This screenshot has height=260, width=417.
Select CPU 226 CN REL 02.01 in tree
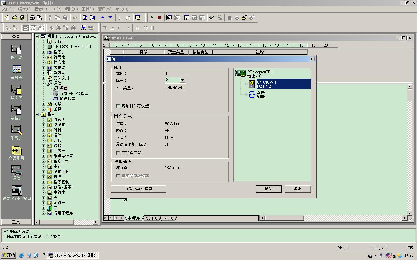(72, 47)
